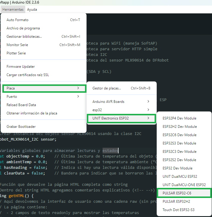Expand the esp32 boards submenu

121,110
